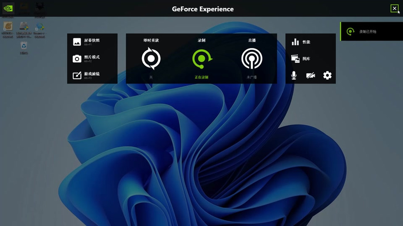The image size is (403, 226).
Task: Click the 关 status under Instant Replay
Action: (x=151, y=77)
